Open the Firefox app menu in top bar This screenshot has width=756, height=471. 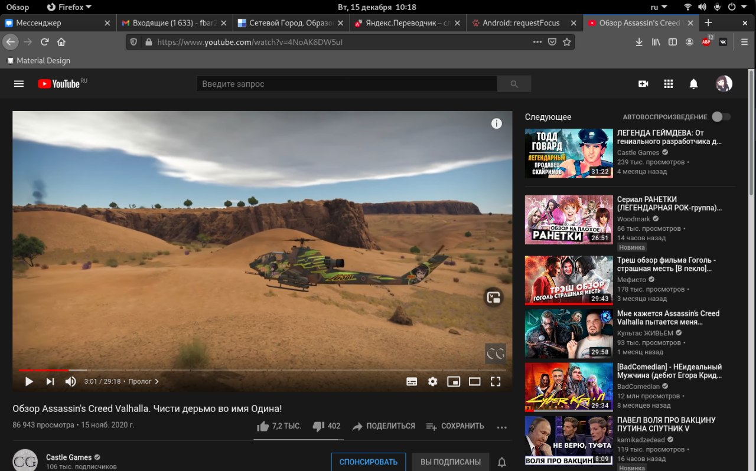pyautogui.click(x=69, y=7)
